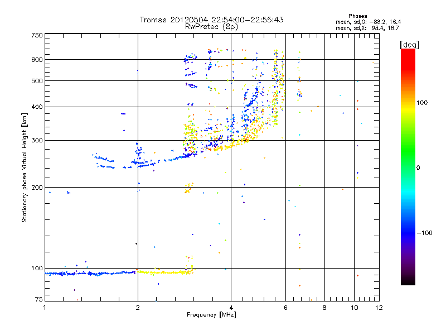Click the 'Frequency [MHz]' axis label
Image resolution: width=446 pixels, height=335 pixels.
[x=211, y=315]
